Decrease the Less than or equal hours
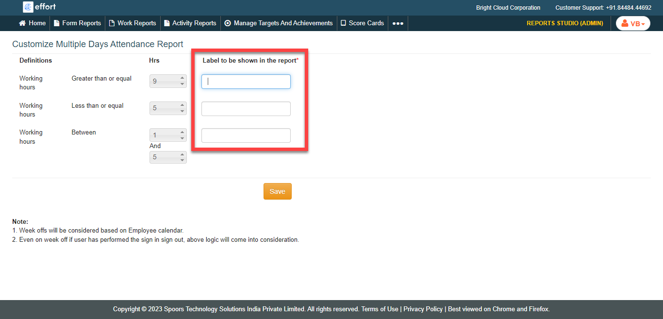 [x=182, y=111]
